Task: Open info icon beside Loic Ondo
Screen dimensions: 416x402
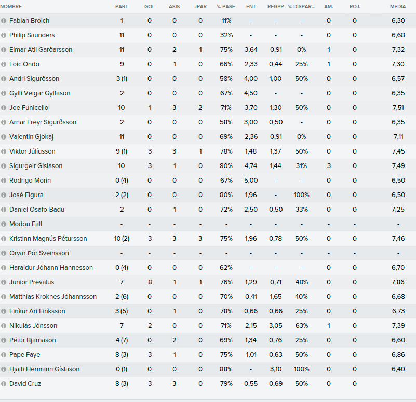Action: [x=4, y=64]
